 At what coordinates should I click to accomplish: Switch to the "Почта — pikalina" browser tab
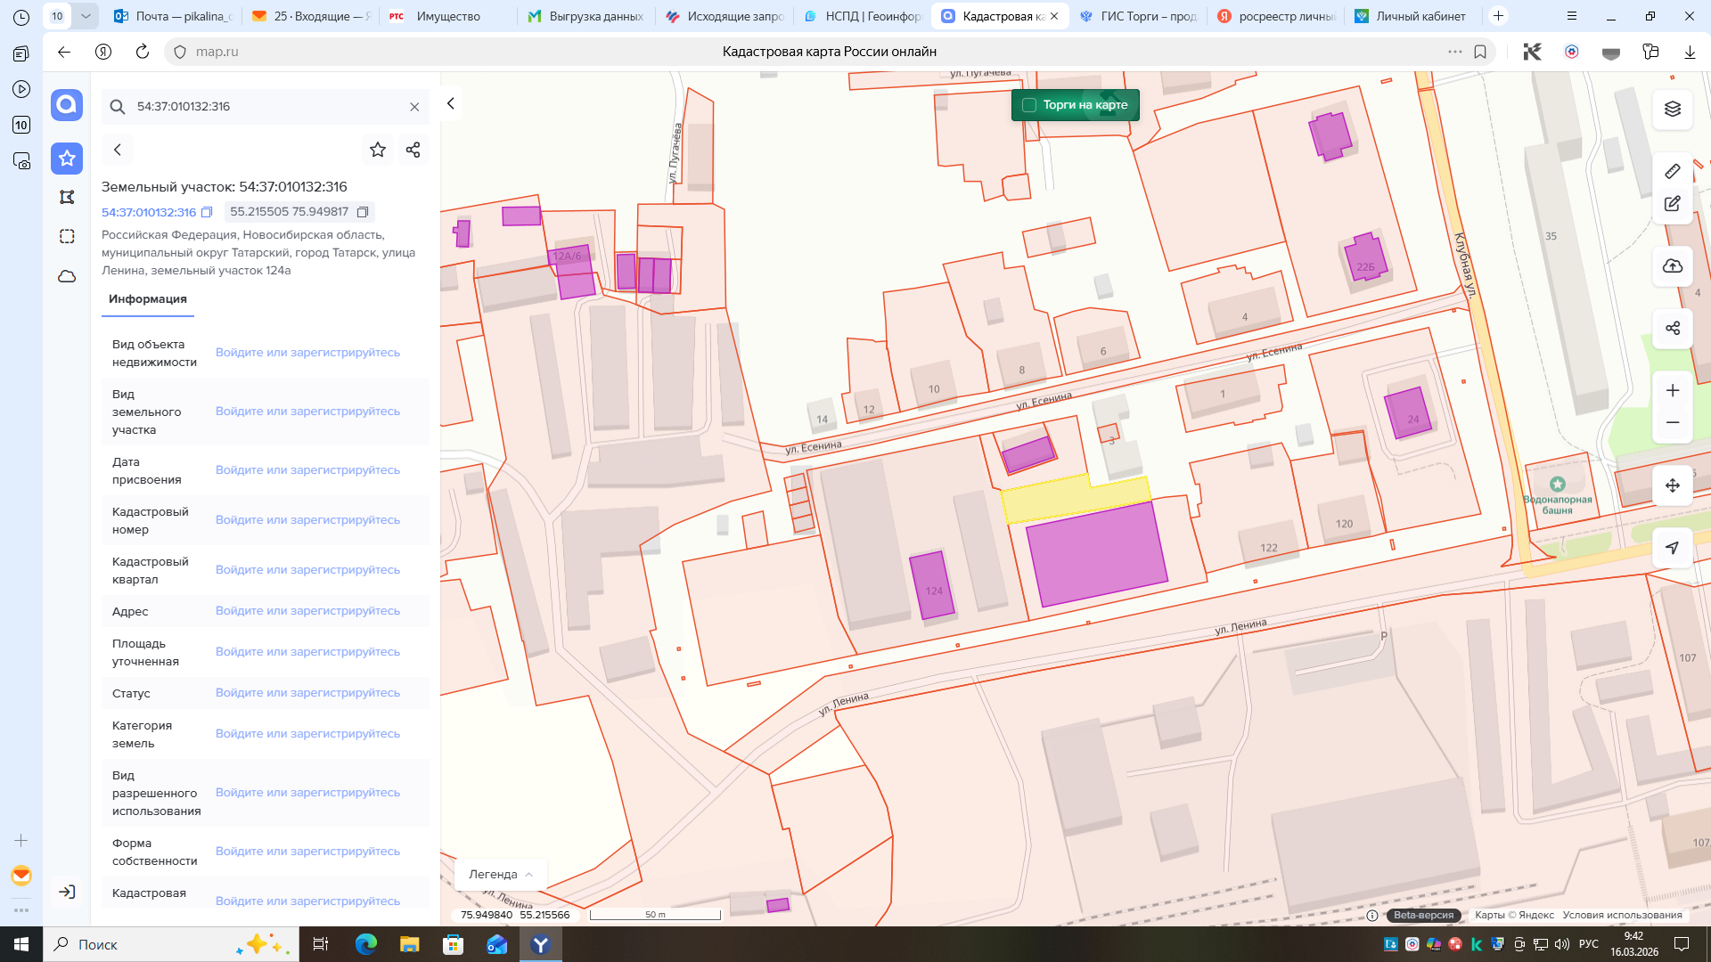click(x=174, y=16)
